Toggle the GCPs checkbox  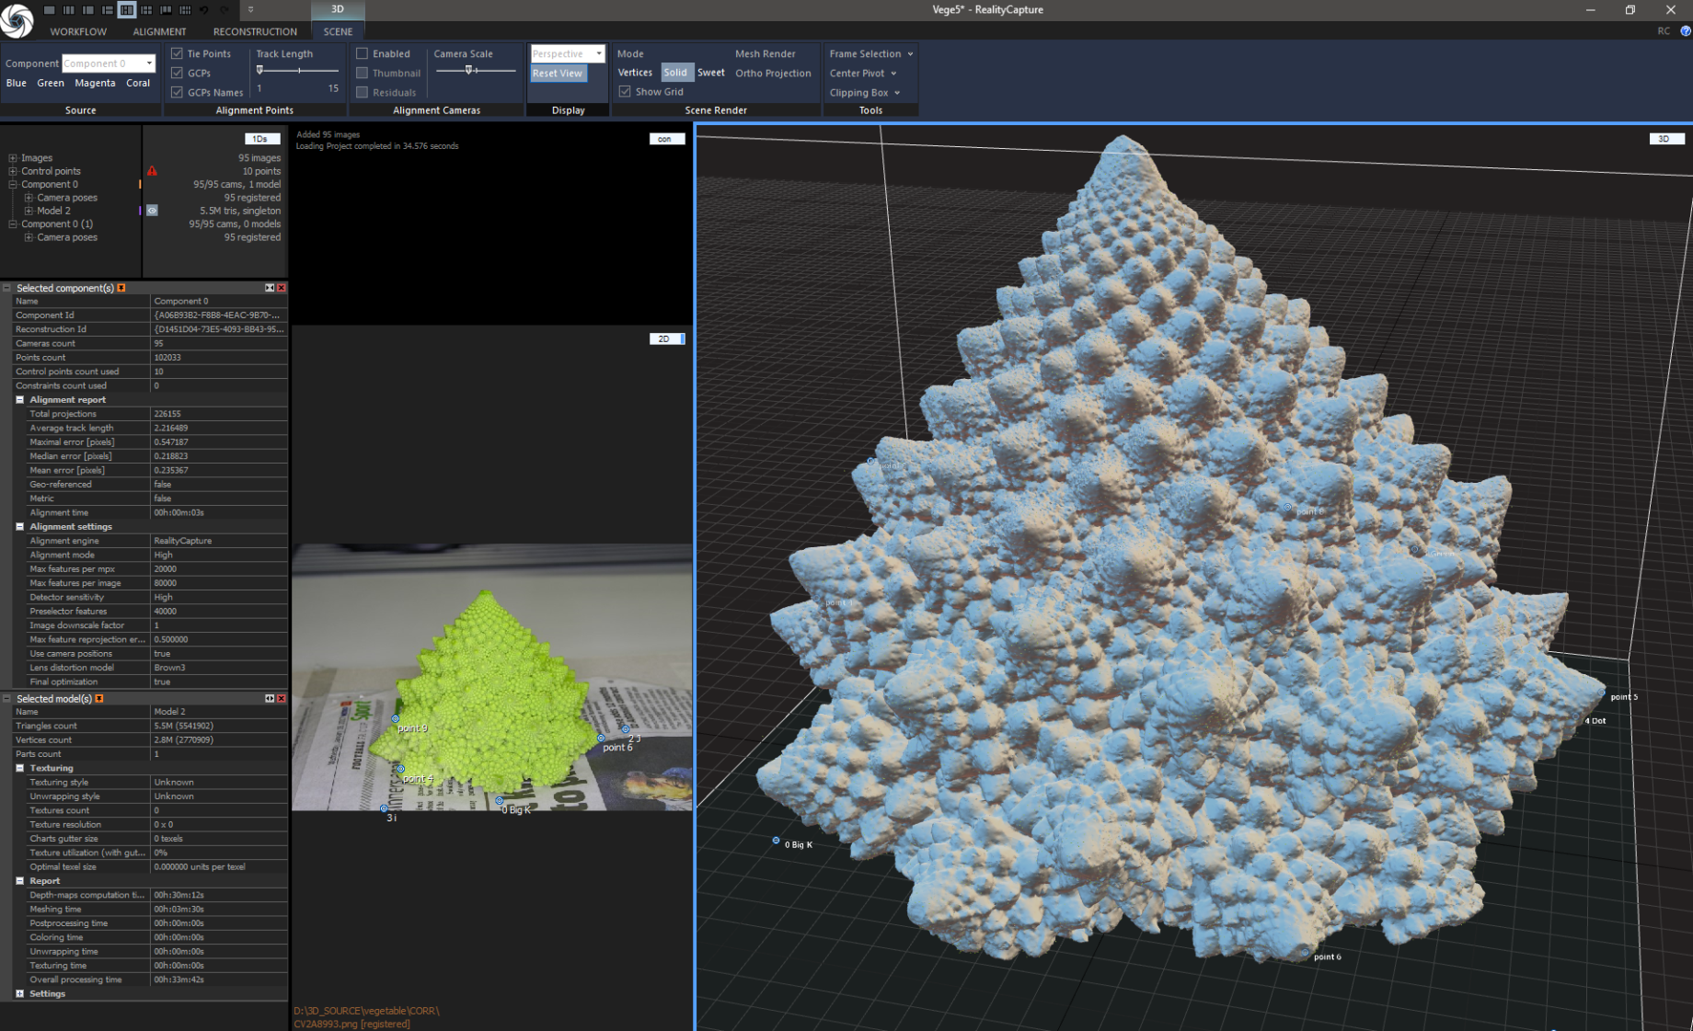pyautogui.click(x=178, y=73)
